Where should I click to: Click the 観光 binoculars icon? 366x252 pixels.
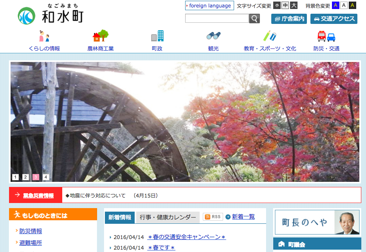pos(213,36)
